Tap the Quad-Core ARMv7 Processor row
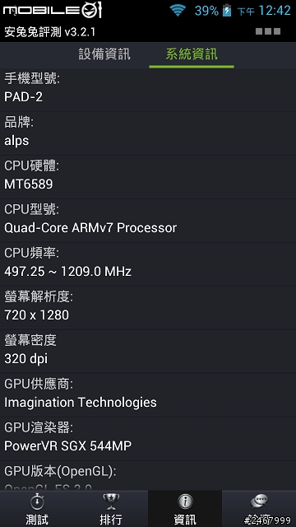The height and width of the screenshot is (527, 296). tap(148, 220)
